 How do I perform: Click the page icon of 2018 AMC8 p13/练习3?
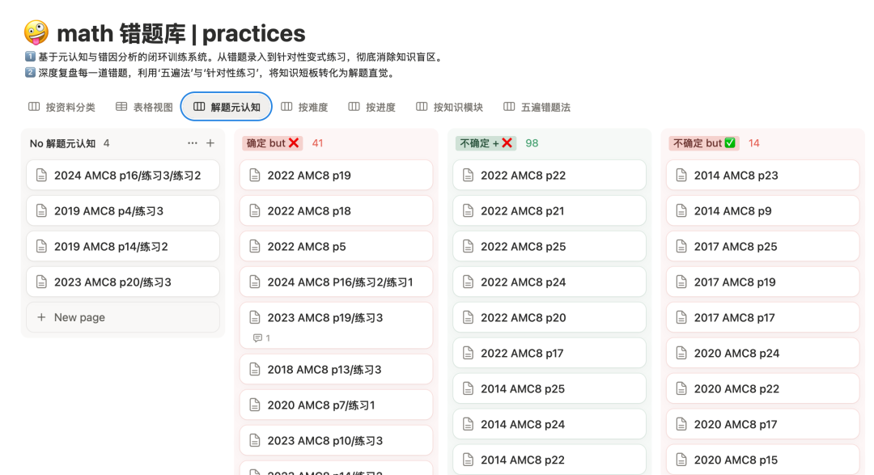(x=255, y=370)
